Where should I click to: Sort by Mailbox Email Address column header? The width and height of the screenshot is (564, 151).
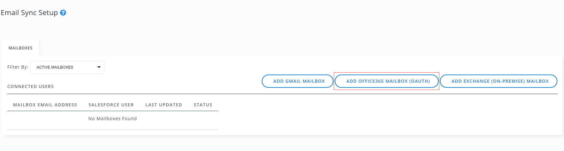45,105
